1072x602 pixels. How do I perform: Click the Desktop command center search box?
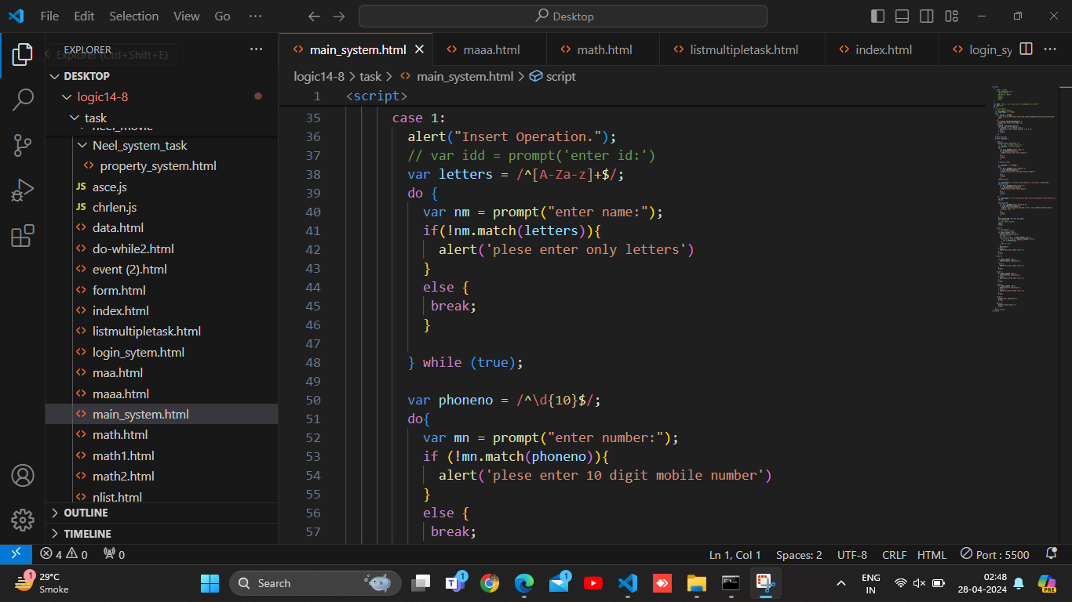coord(563,16)
